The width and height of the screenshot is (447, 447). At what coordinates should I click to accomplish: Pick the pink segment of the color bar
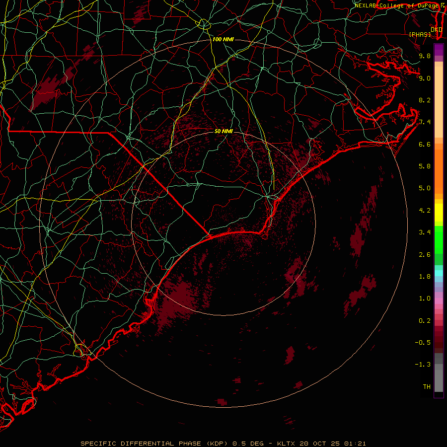pos(439,301)
